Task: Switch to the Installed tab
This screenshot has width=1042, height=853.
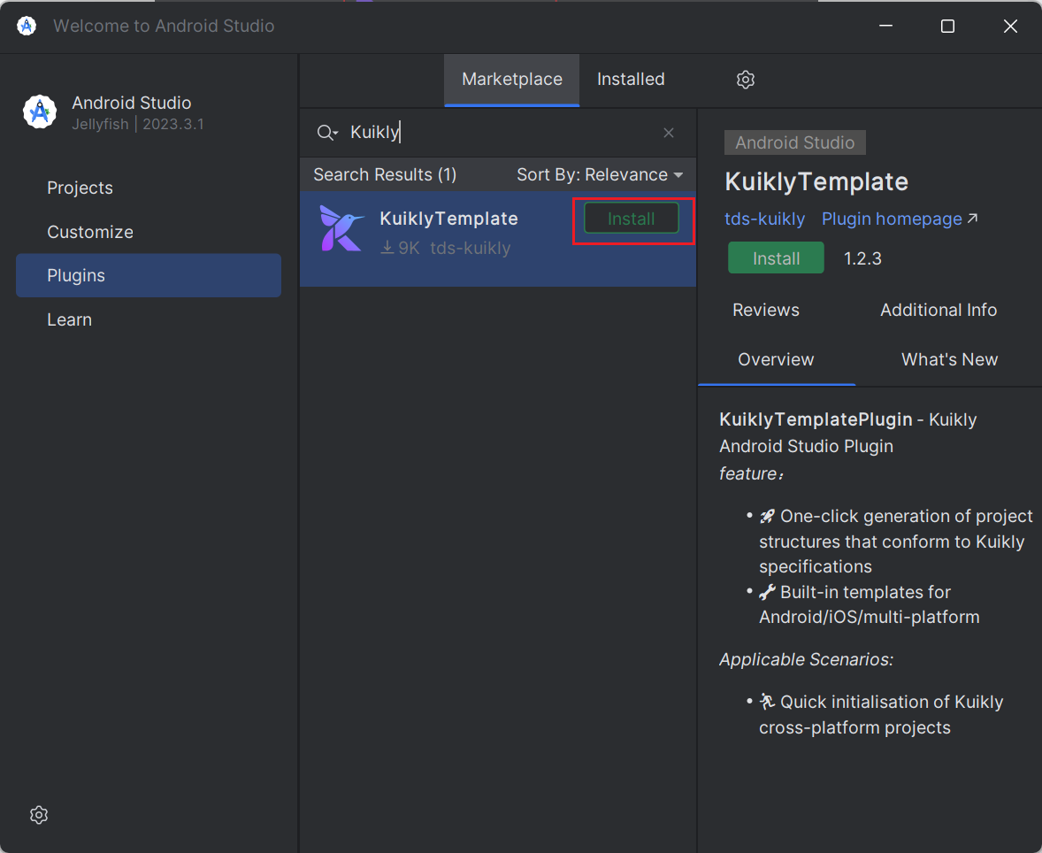Action: point(631,80)
